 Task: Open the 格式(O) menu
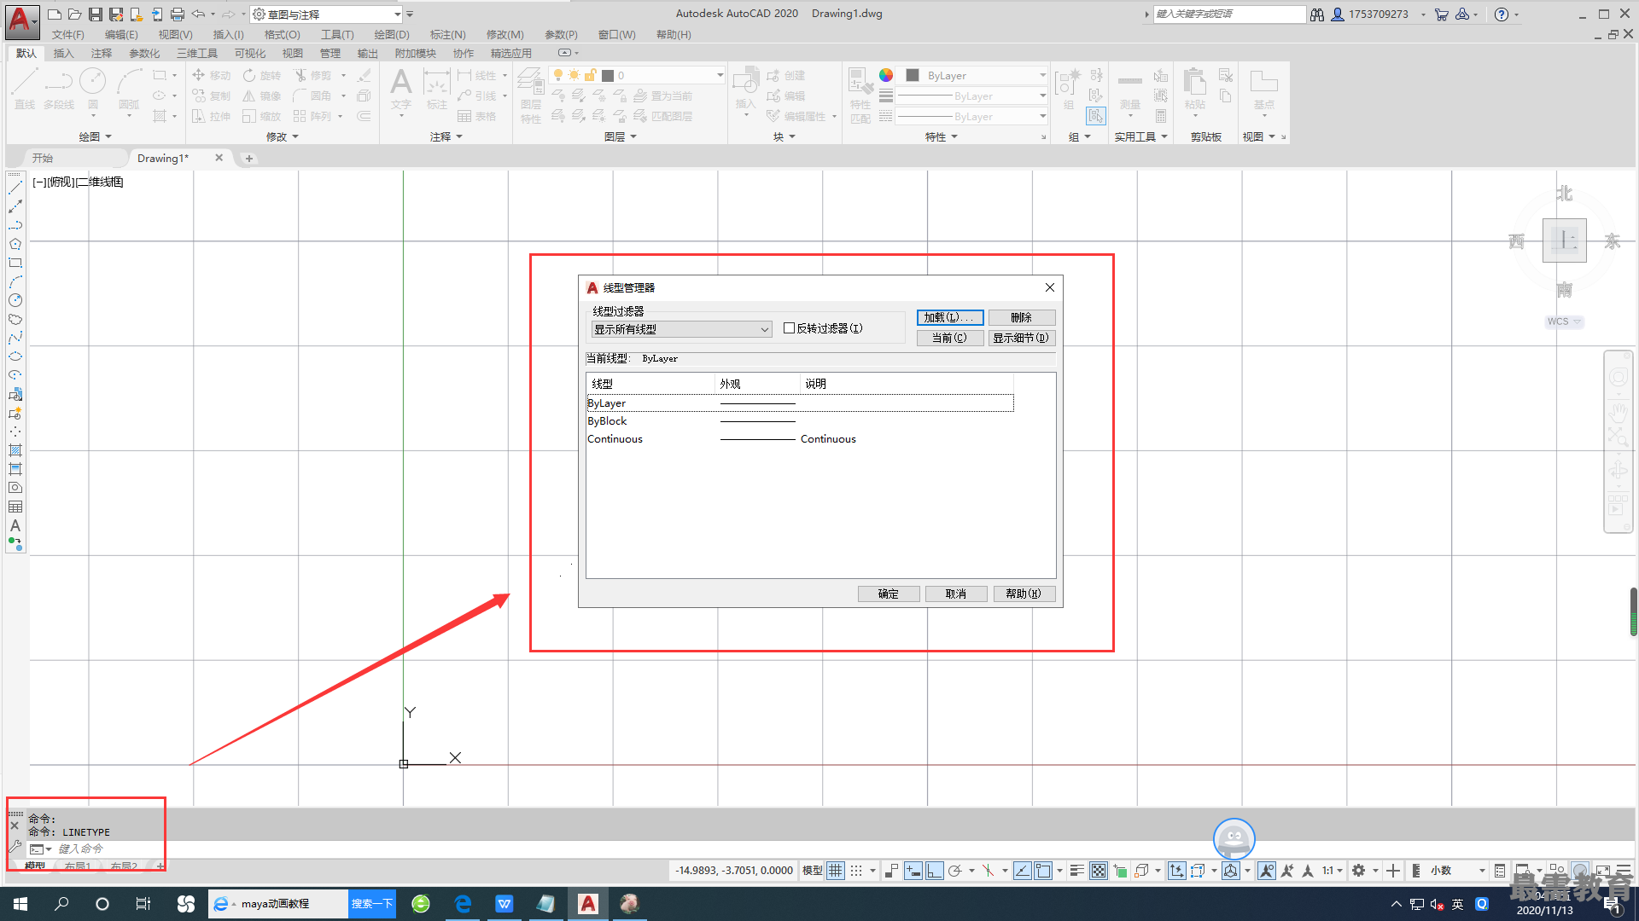282,35
